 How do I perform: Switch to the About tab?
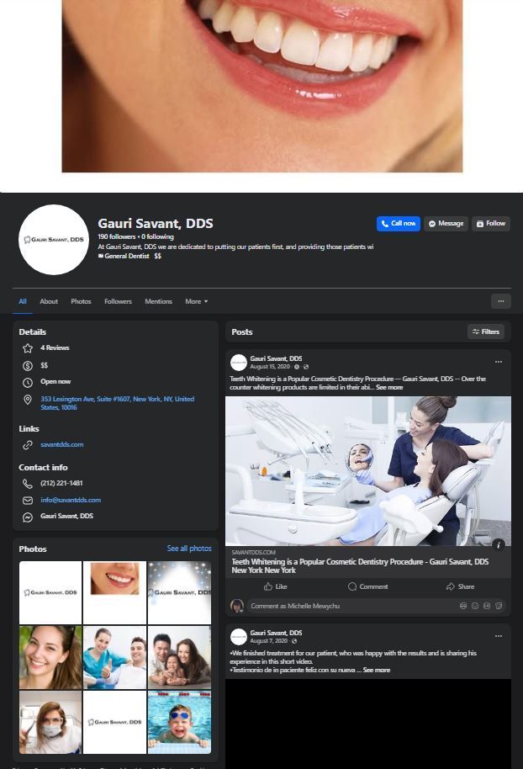[49, 301]
